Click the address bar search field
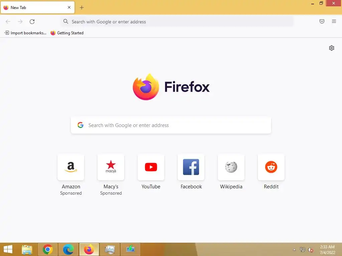342x256 pixels. 177,22
